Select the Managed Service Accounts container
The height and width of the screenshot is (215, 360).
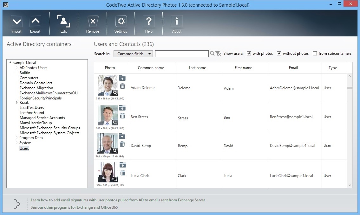tap(42, 118)
